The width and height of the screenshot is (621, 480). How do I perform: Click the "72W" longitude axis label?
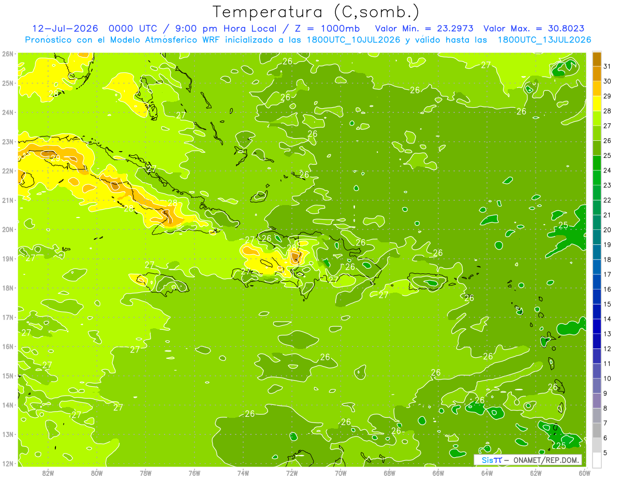(x=292, y=472)
